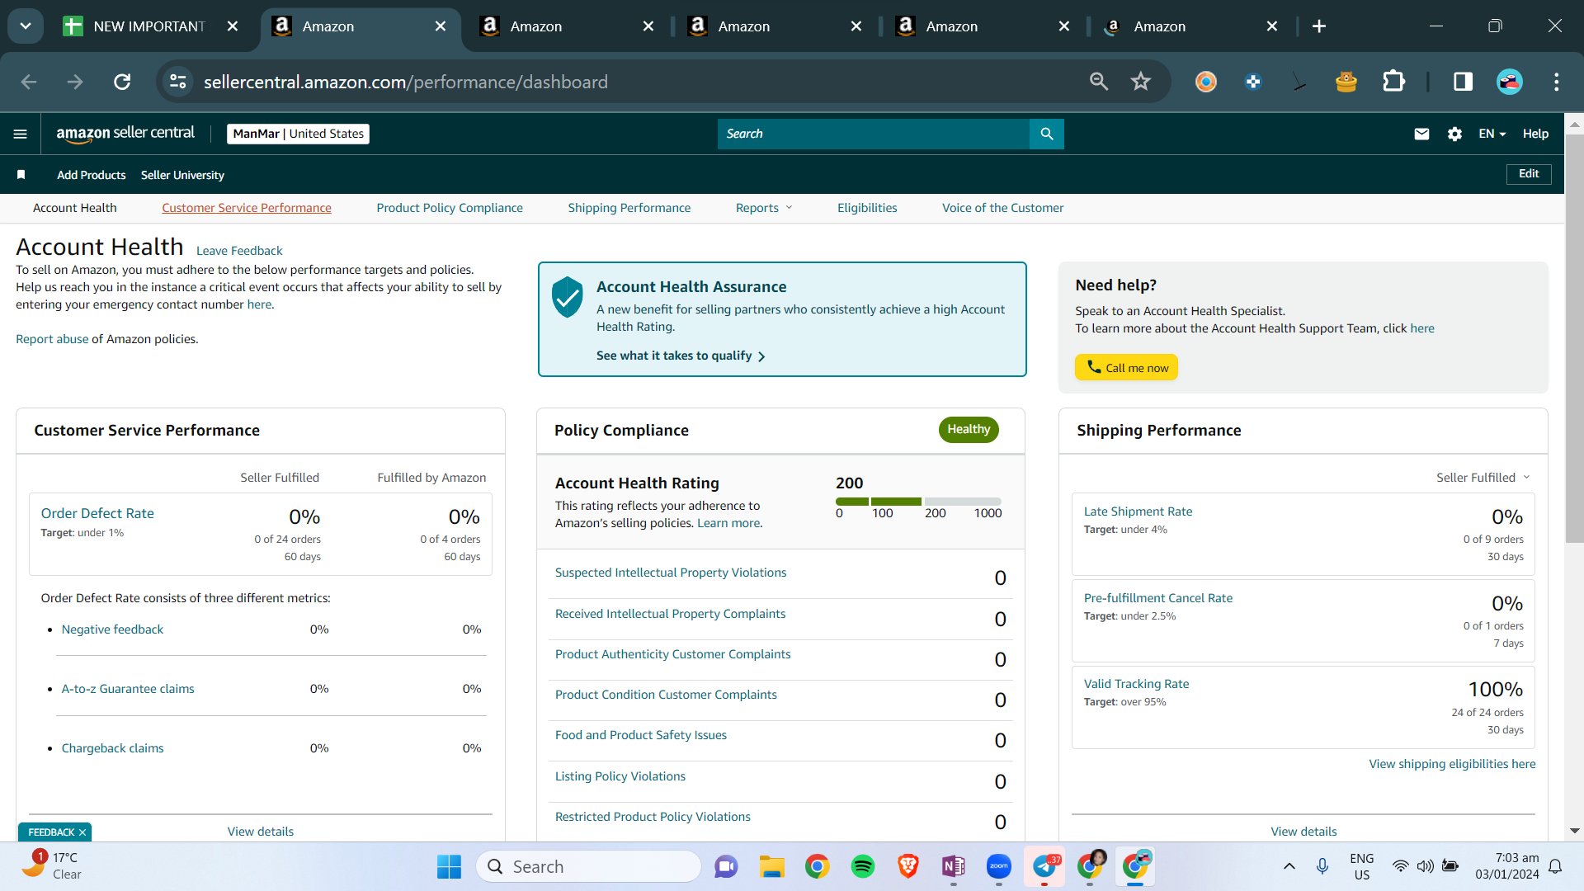The width and height of the screenshot is (1584, 891).
Task: Open the Product Policy Compliance tab
Action: [x=450, y=208]
